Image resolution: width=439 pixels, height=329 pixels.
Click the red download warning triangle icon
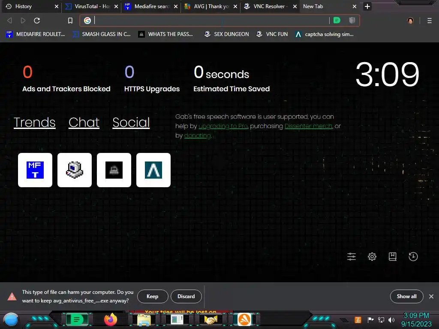pyautogui.click(x=12, y=296)
